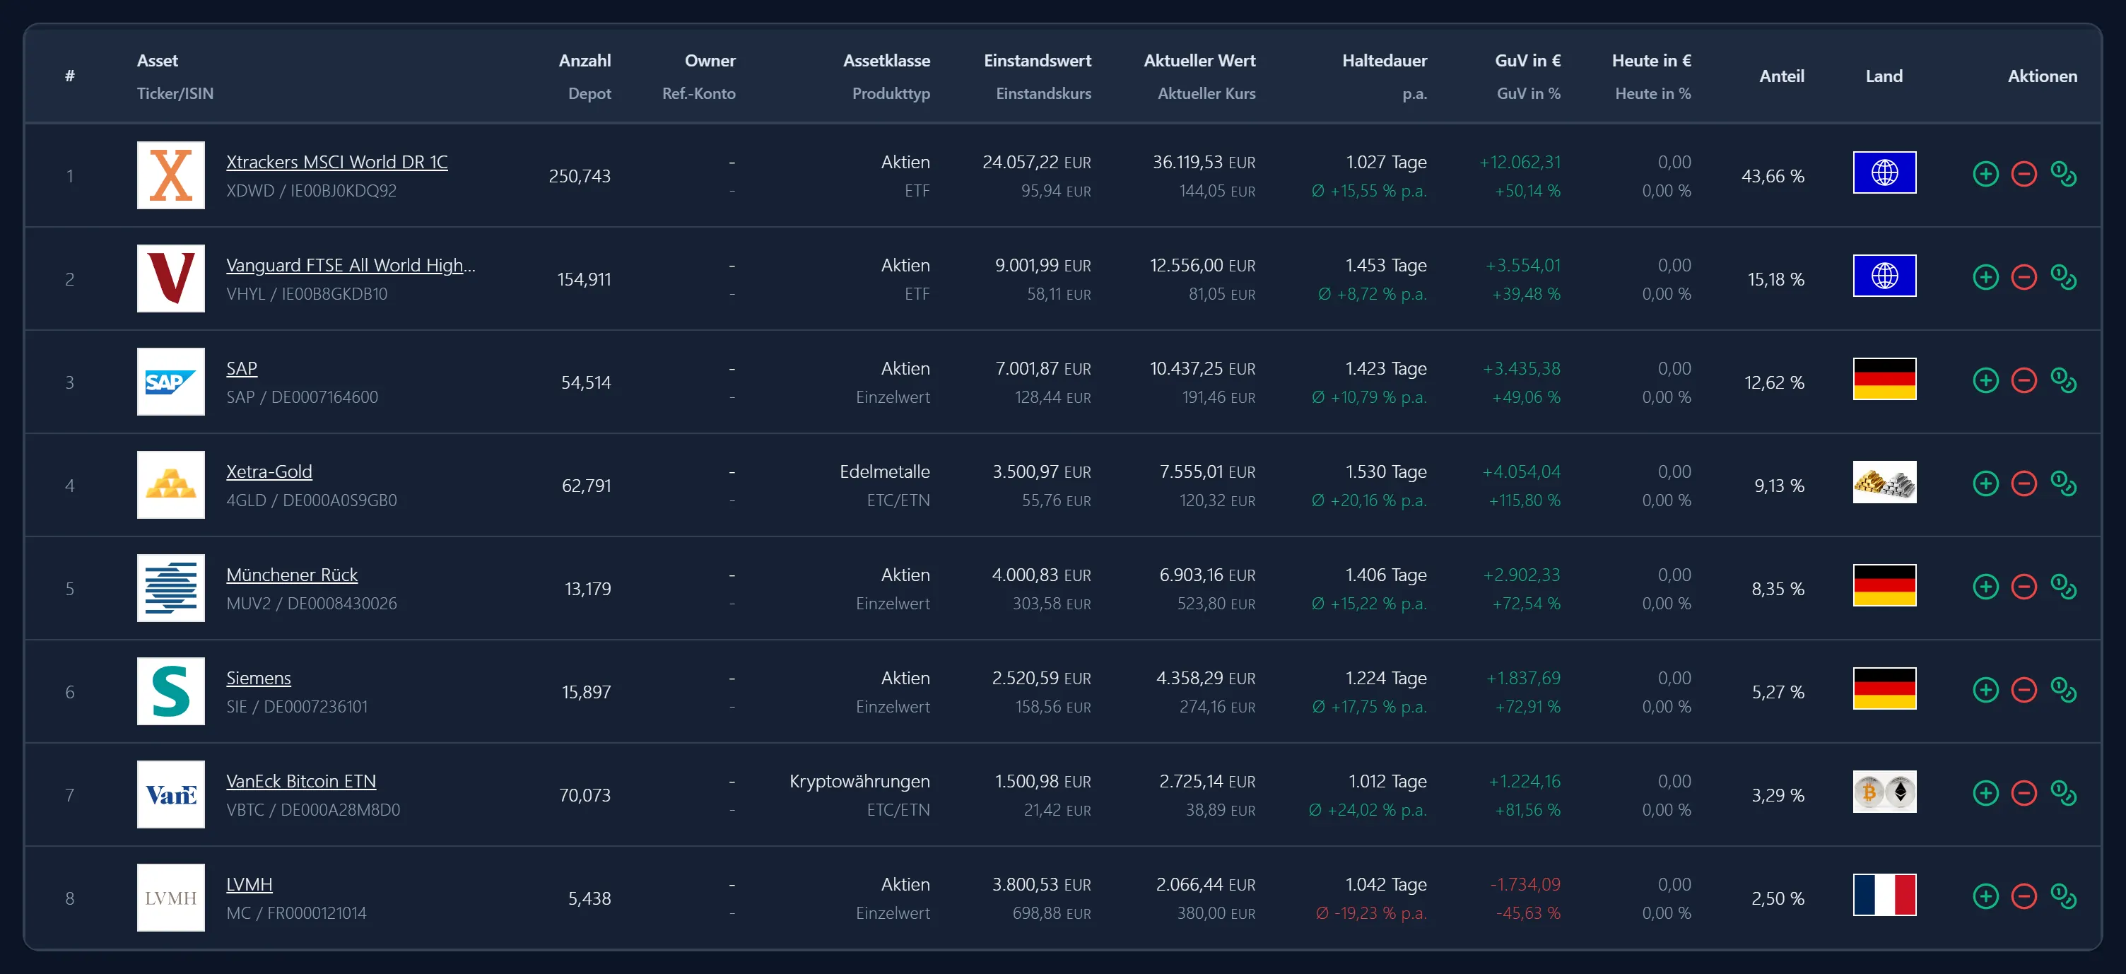
Task: Sort by the Assetklasse column header
Action: (x=886, y=60)
